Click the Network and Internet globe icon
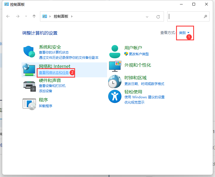 coord(29,70)
